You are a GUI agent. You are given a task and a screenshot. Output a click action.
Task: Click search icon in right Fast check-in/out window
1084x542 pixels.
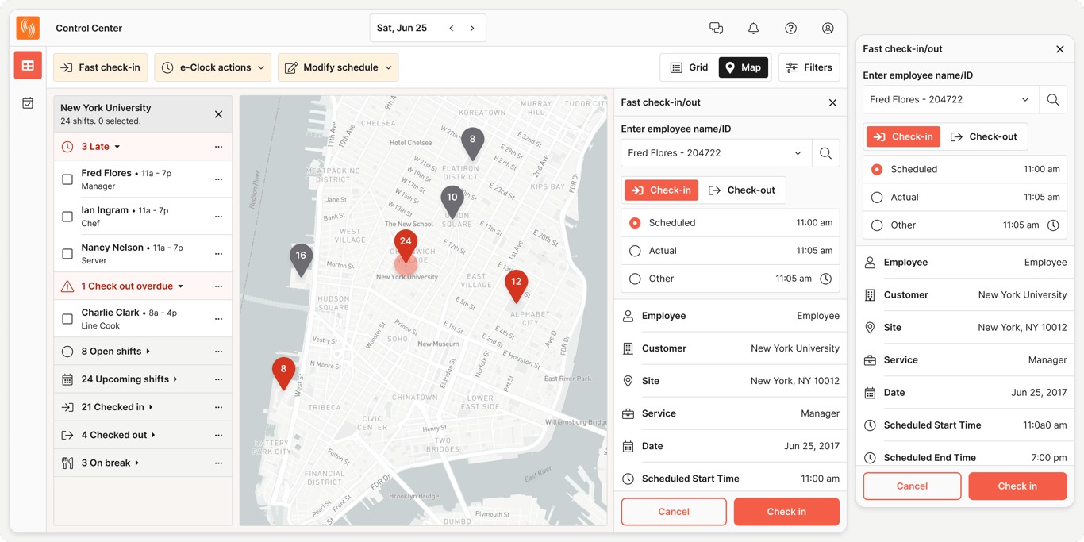point(1053,100)
